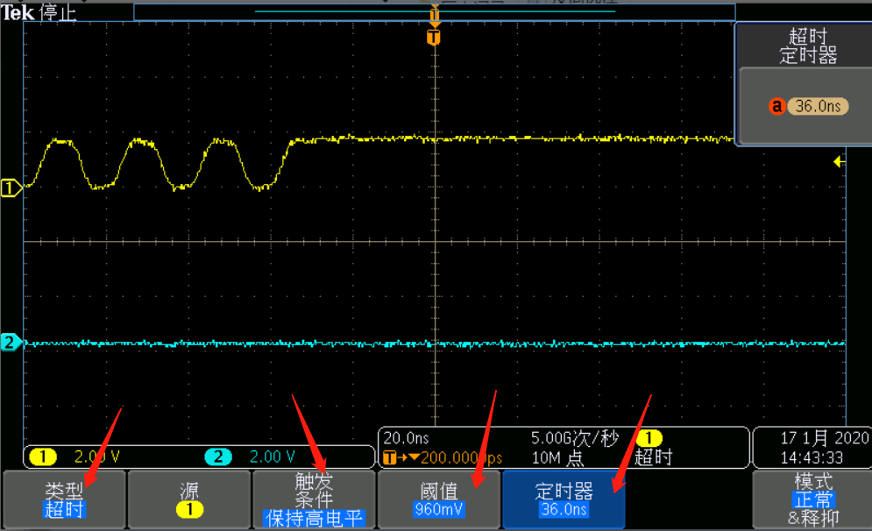Click the 超时定时器 side menu title
The image size is (872, 531).
(x=808, y=46)
